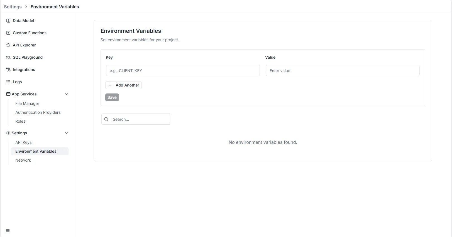Click the Settings breadcrumb link
The height and width of the screenshot is (237, 452).
(13, 7)
